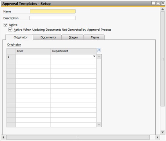Click the window's vertical scrollbar thumb
This screenshot has width=166, height=141.
163,59
